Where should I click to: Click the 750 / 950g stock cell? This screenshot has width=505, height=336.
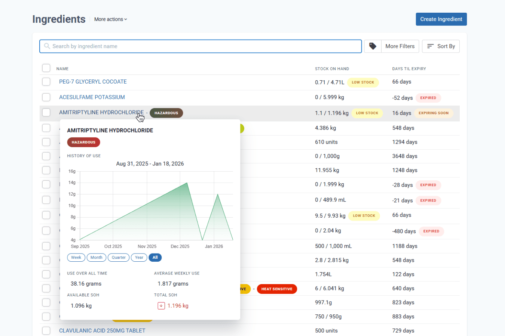tap(328, 317)
